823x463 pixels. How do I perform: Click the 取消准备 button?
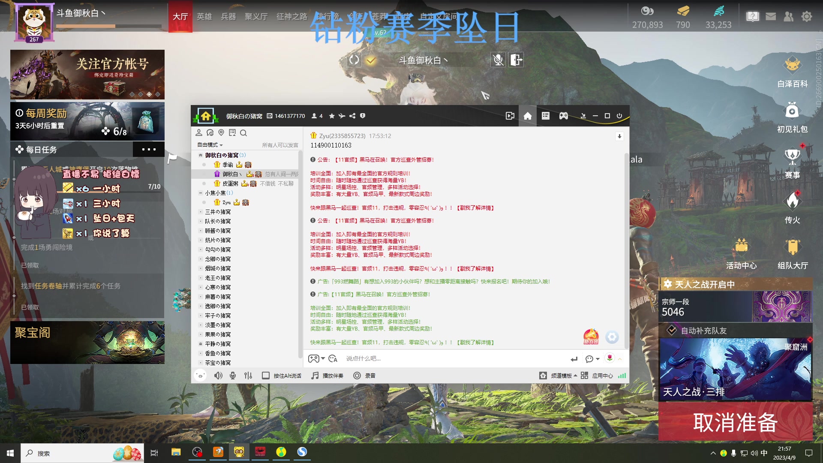(x=736, y=422)
